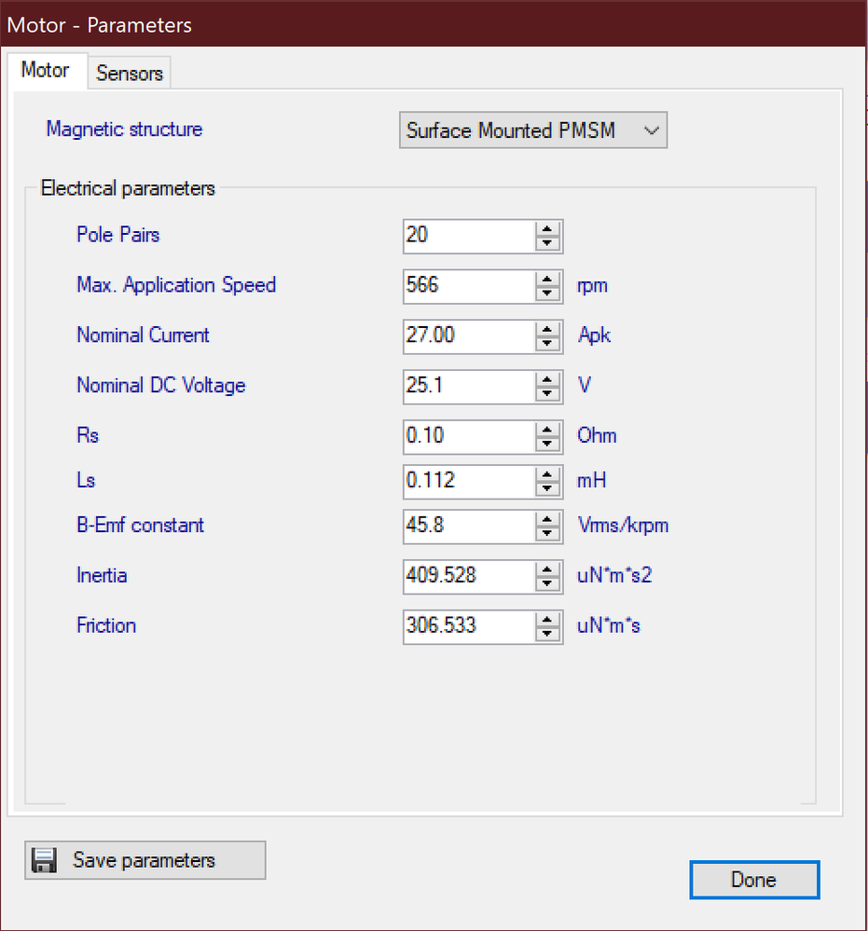Image resolution: width=868 pixels, height=931 pixels.
Task: Increase Max. Application Speed up arrow
Action: click(x=547, y=281)
